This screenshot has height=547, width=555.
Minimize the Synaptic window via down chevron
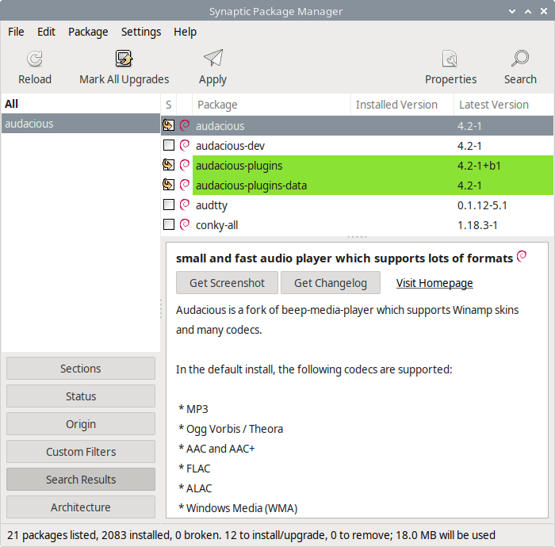click(x=512, y=11)
